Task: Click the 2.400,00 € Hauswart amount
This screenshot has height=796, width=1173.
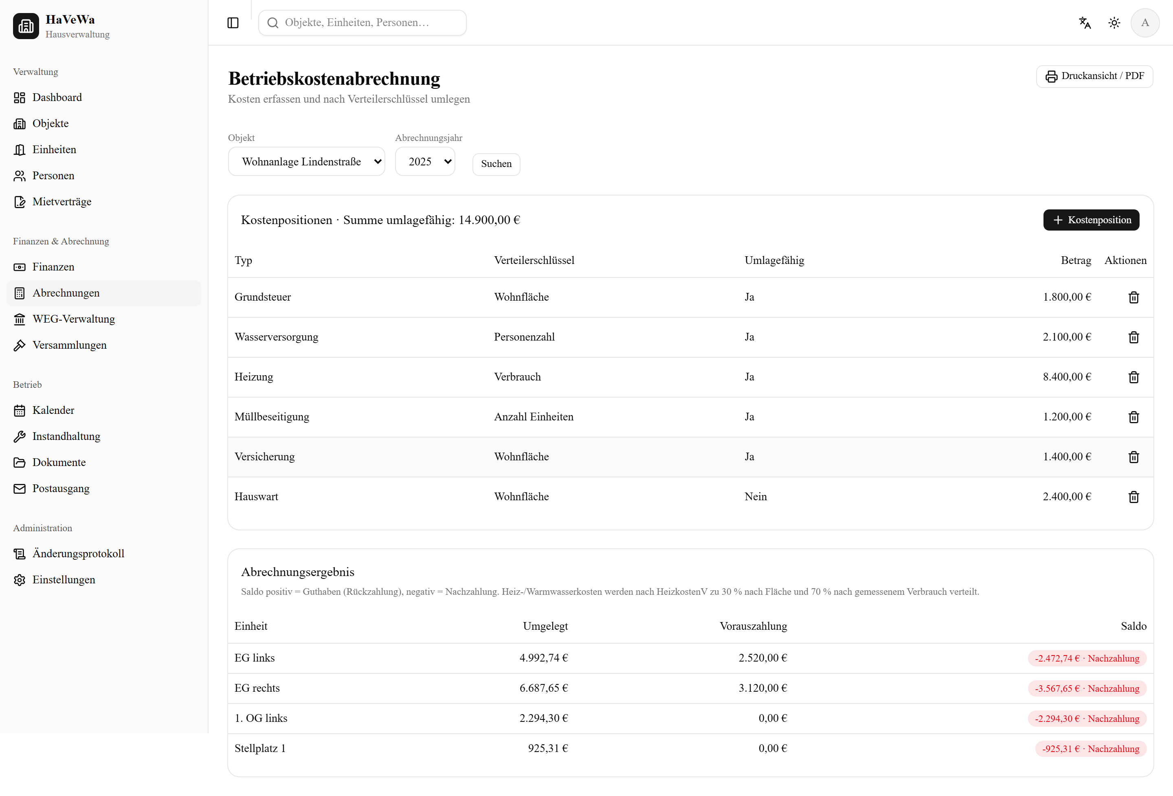Action: [x=1067, y=497]
